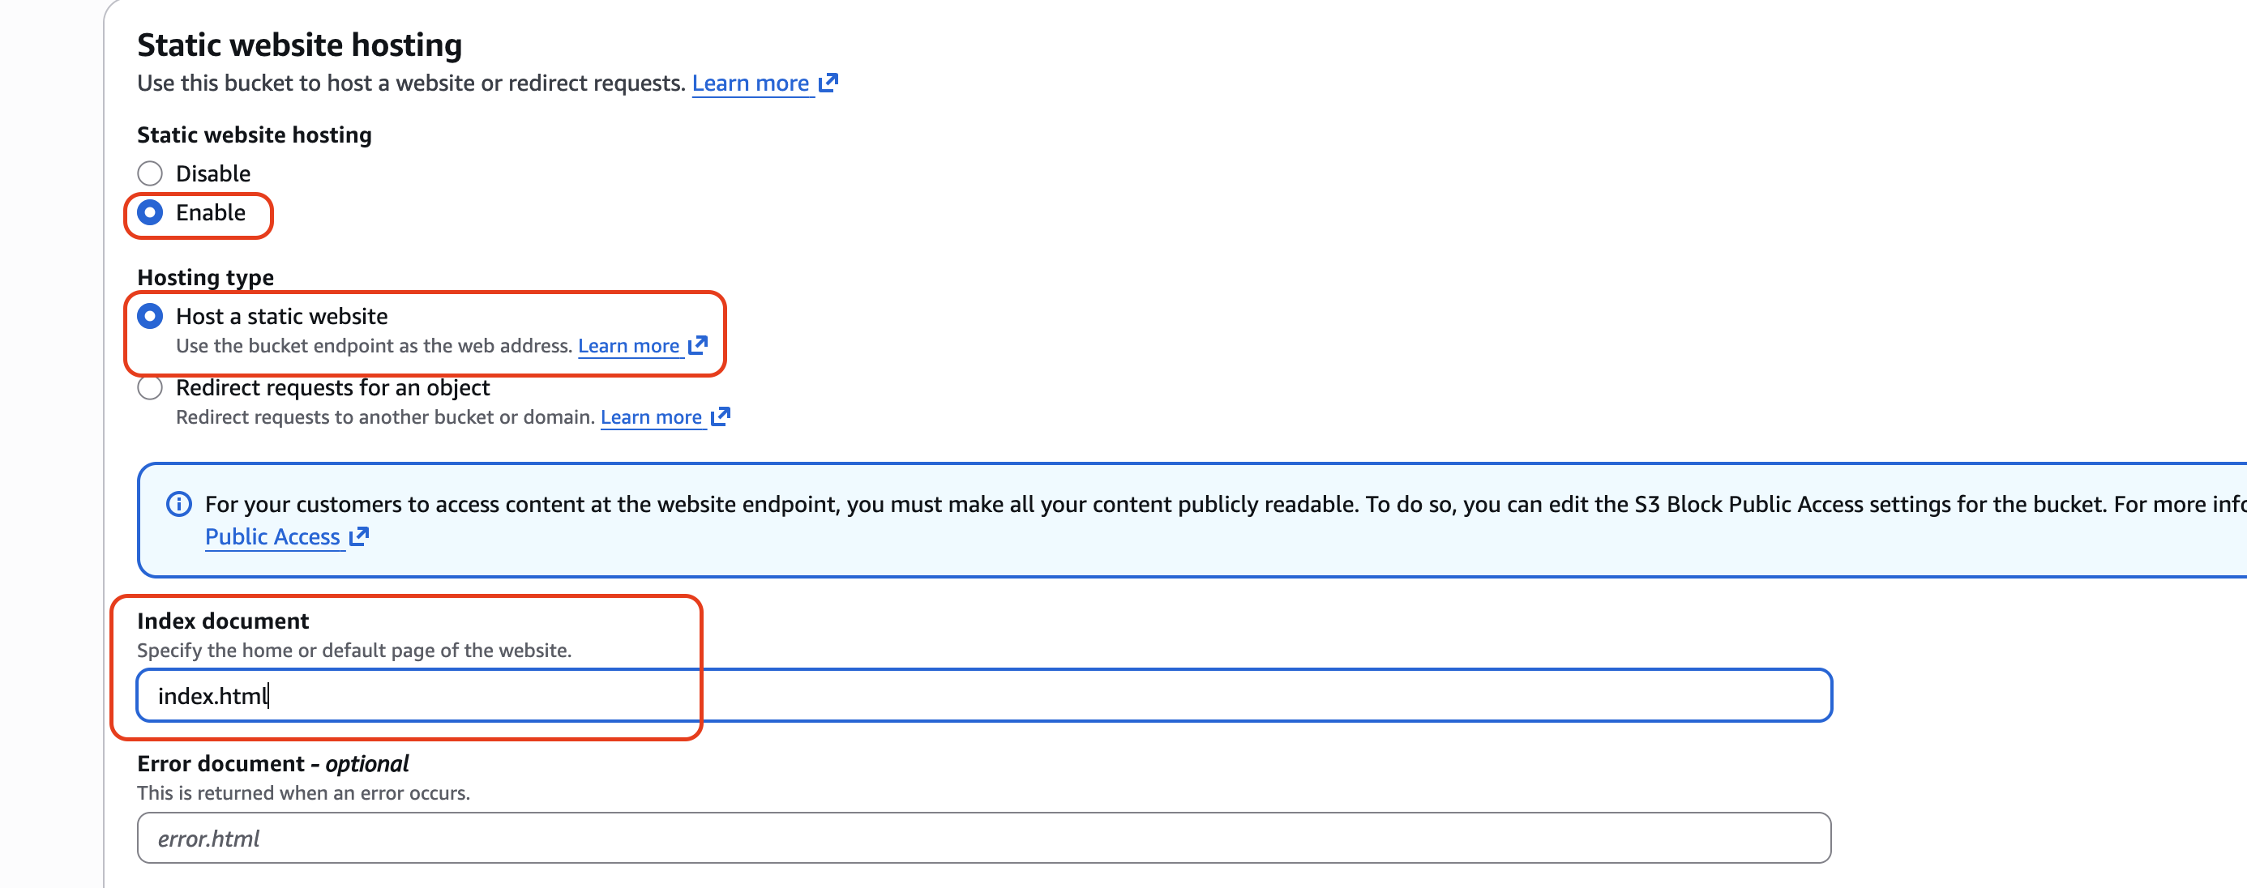Click 'Redirect requests to another bucket or domain' text
Screen dimensions: 2247x888
385,417
